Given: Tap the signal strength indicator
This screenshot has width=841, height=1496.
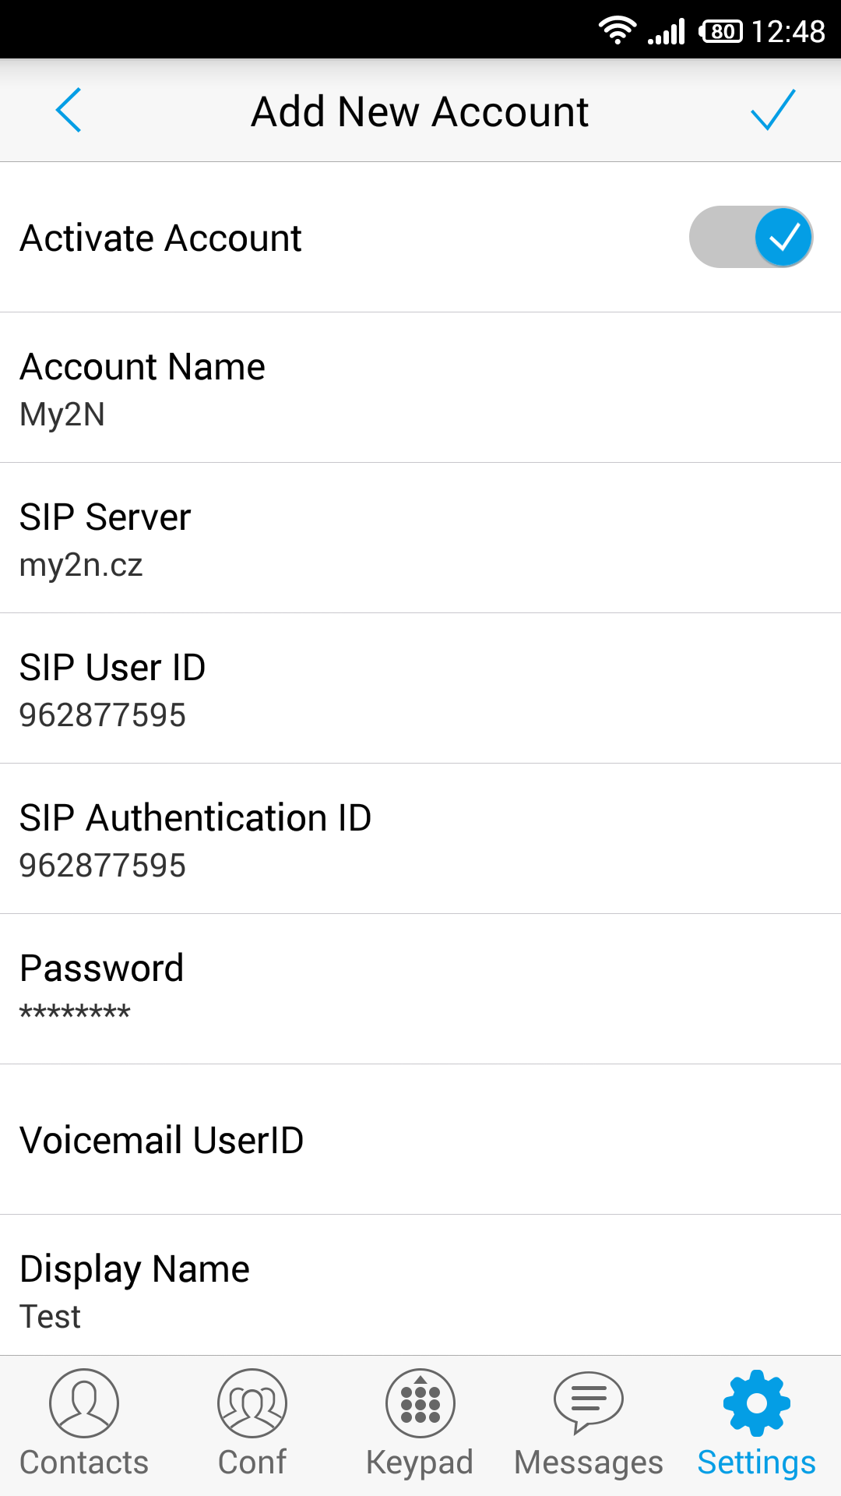Looking at the screenshot, I should pos(667,31).
